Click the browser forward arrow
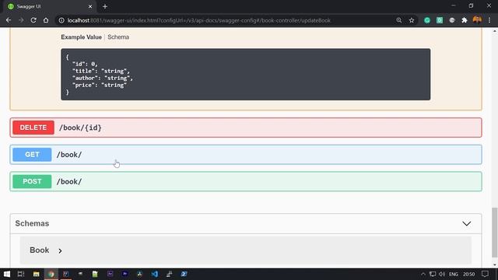Image resolution: width=498 pixels, height=280 pixels. point(21,20)
